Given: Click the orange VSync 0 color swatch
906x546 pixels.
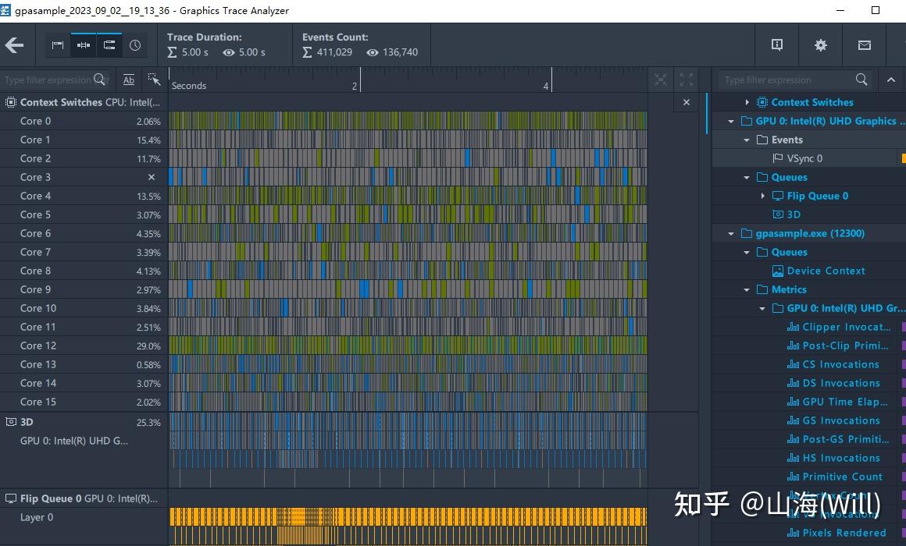Looking at the screenshot, I should click(x=903, y=158).
